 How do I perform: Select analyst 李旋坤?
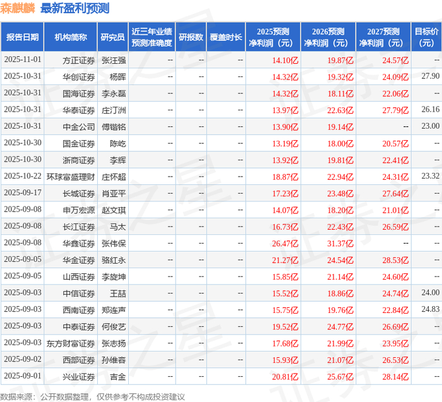(x=114, y=277)
